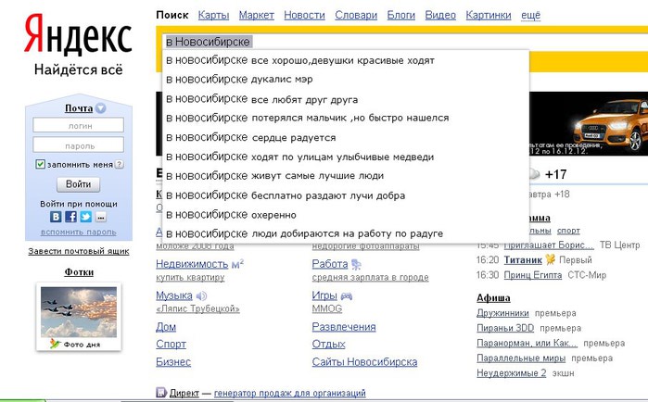Open the Недвижимость link
The height and width of the screenshot is (402, 648).
[192, 264]
